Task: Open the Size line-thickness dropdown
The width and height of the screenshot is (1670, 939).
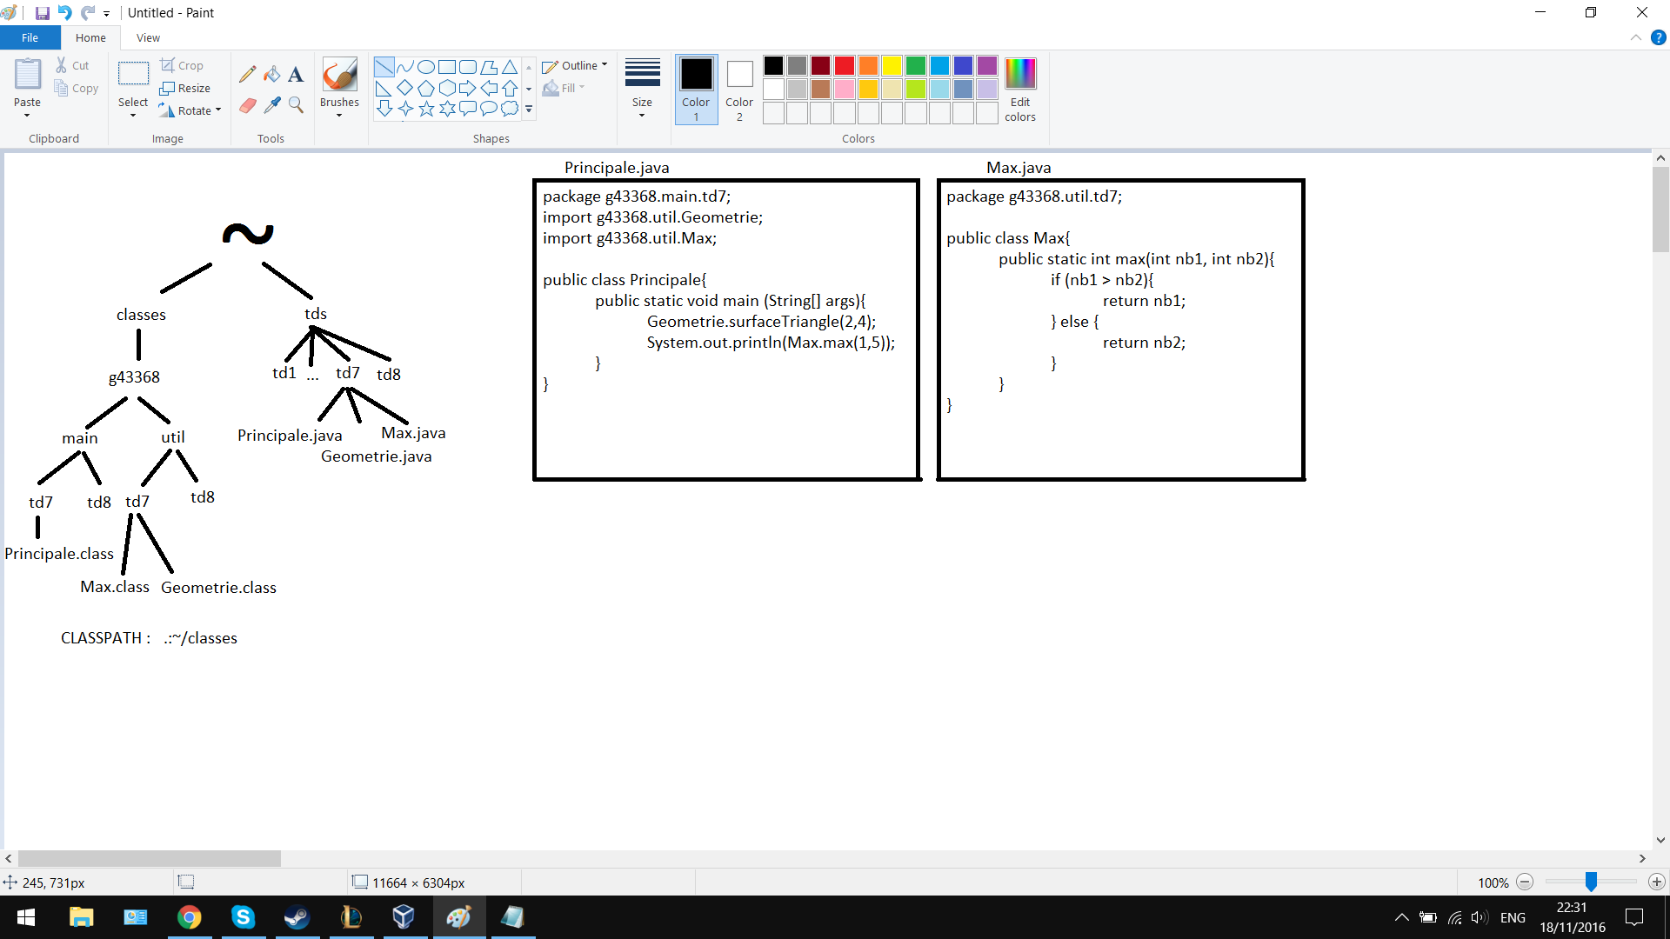Action: [x=642, y=90]
